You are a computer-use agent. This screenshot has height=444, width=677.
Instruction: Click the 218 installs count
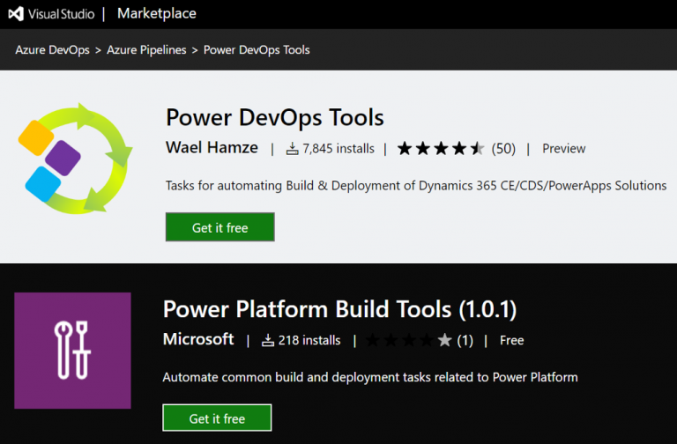coord(309,340)
